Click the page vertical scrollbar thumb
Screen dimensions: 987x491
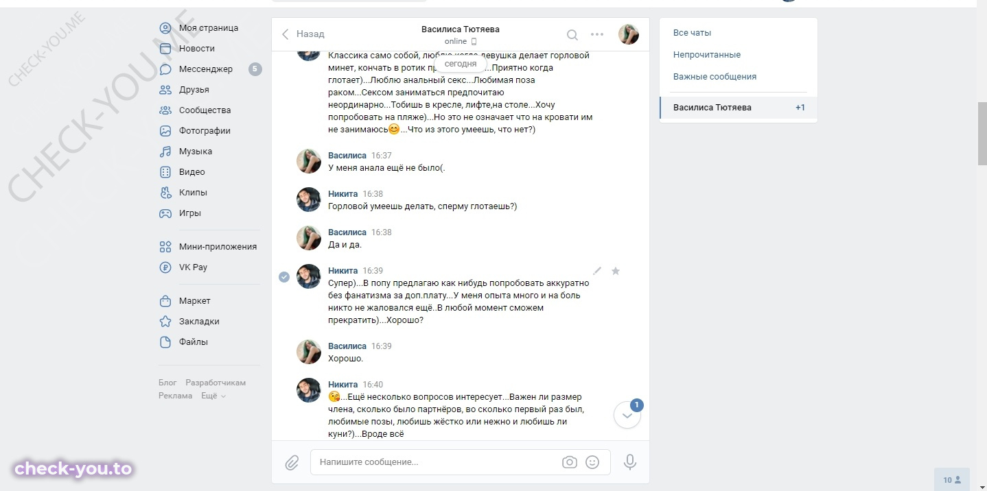coord(982,134)
